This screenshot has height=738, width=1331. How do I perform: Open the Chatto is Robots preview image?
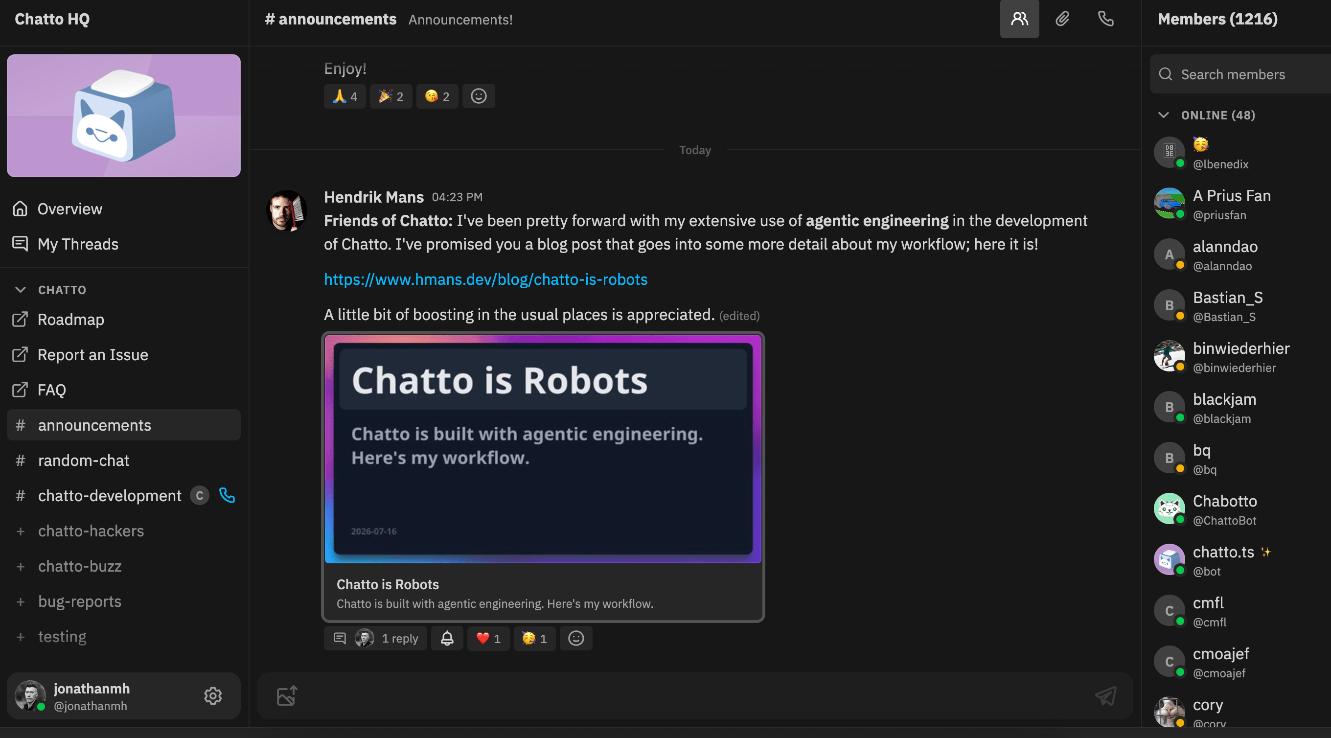click(x=543, y=449)
